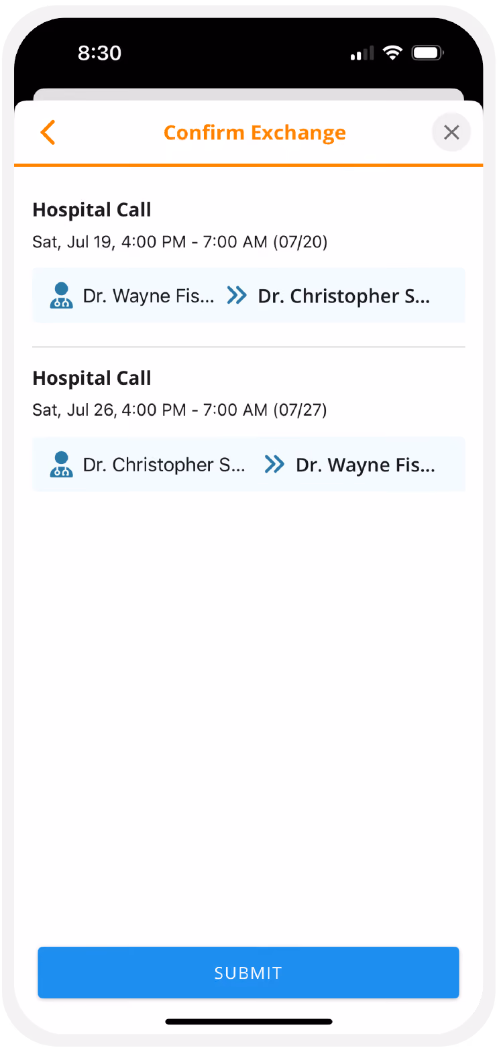Tap the Sat, Jul 26 shift time
The height and width of the screenshot is (1052, 497).
(x=180, y=410)
